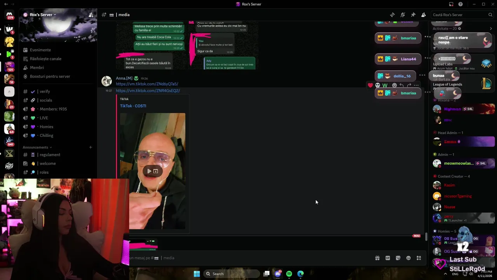Open the apps launcher icon in message bar
Screen dimensions: 497x280
click(x=419, y=258)
